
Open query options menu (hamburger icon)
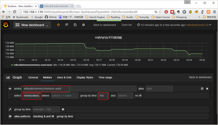coord(202,89)
